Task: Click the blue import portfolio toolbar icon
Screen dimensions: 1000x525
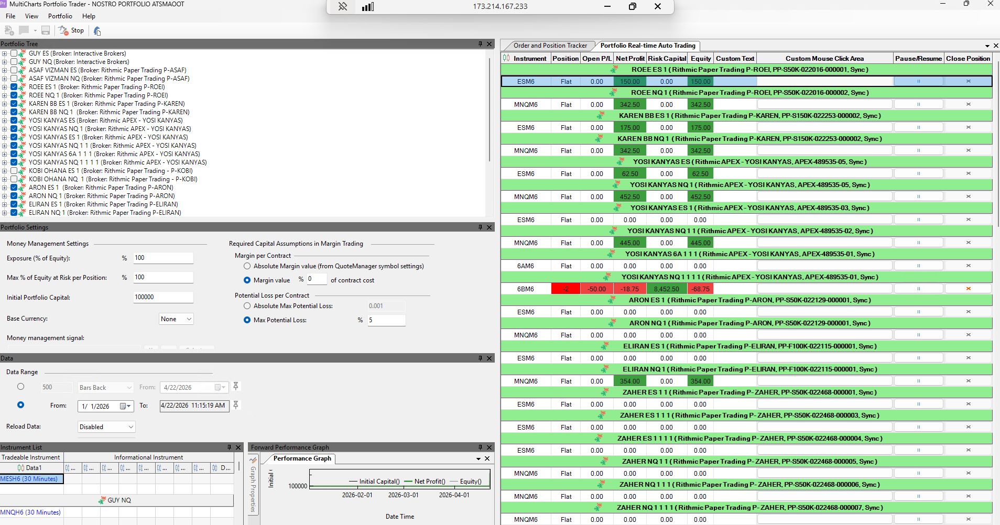Action: (x=97, y=31)
